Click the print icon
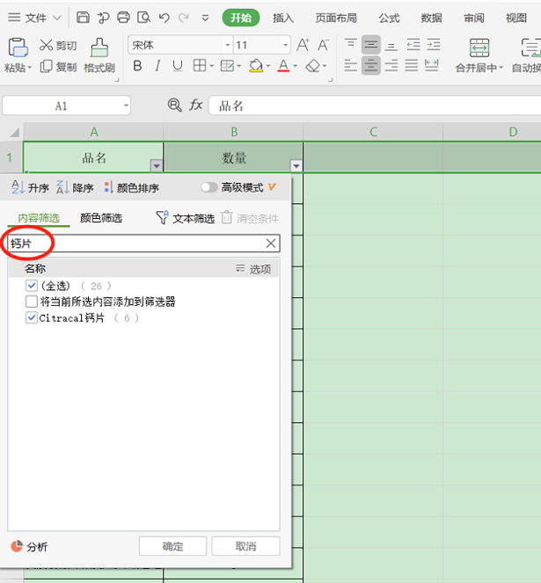The image size is (541, 583). [x=123, y=18]
